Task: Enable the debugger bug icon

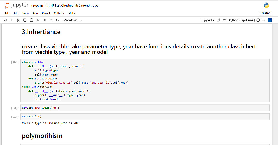Action: (224, 20)
